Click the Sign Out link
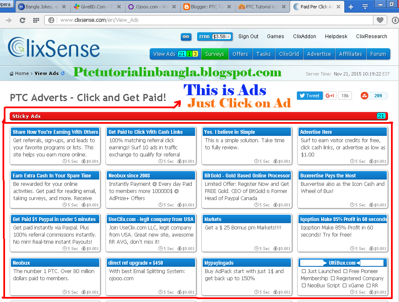The image size is (399, 302). coord(248,36)
